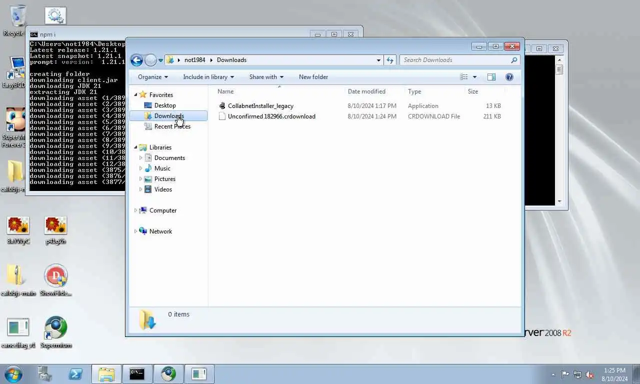640x384 pixels.
Task: Open the Windows Start menu
Action: tap(13, 374)
